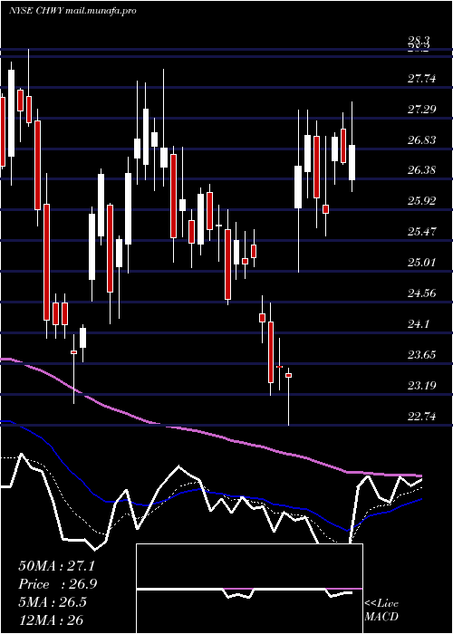Click the <<Live MACD label
This screenshot has height=634, width=453.
point(381,610)
